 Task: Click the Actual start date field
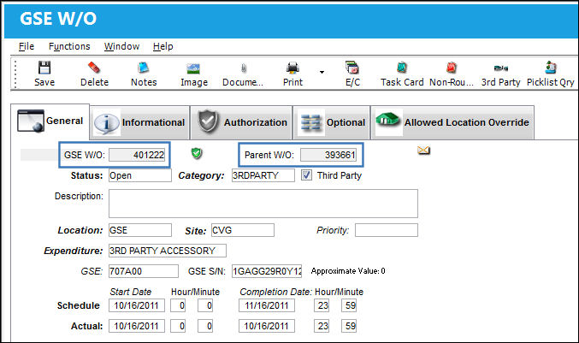coord(137,327)
